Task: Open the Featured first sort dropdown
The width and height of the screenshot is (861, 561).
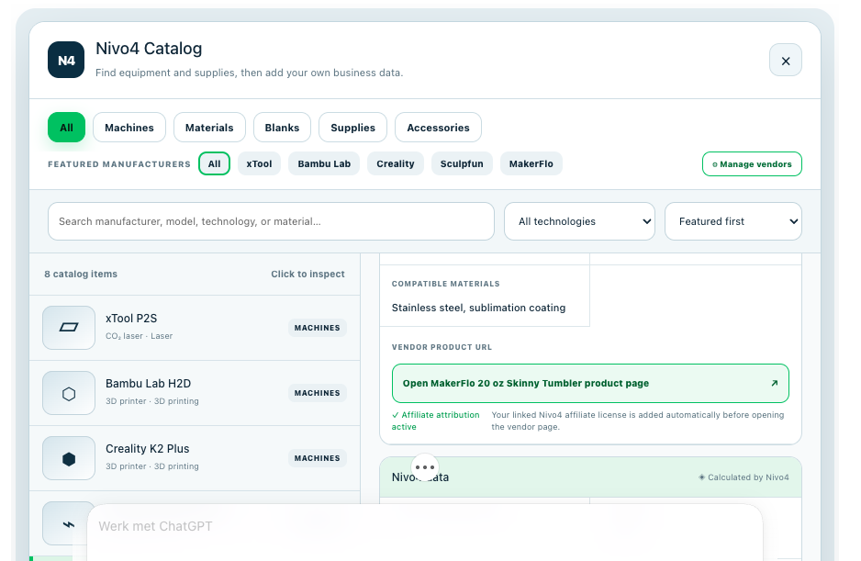Action: [x=733, y=221]
